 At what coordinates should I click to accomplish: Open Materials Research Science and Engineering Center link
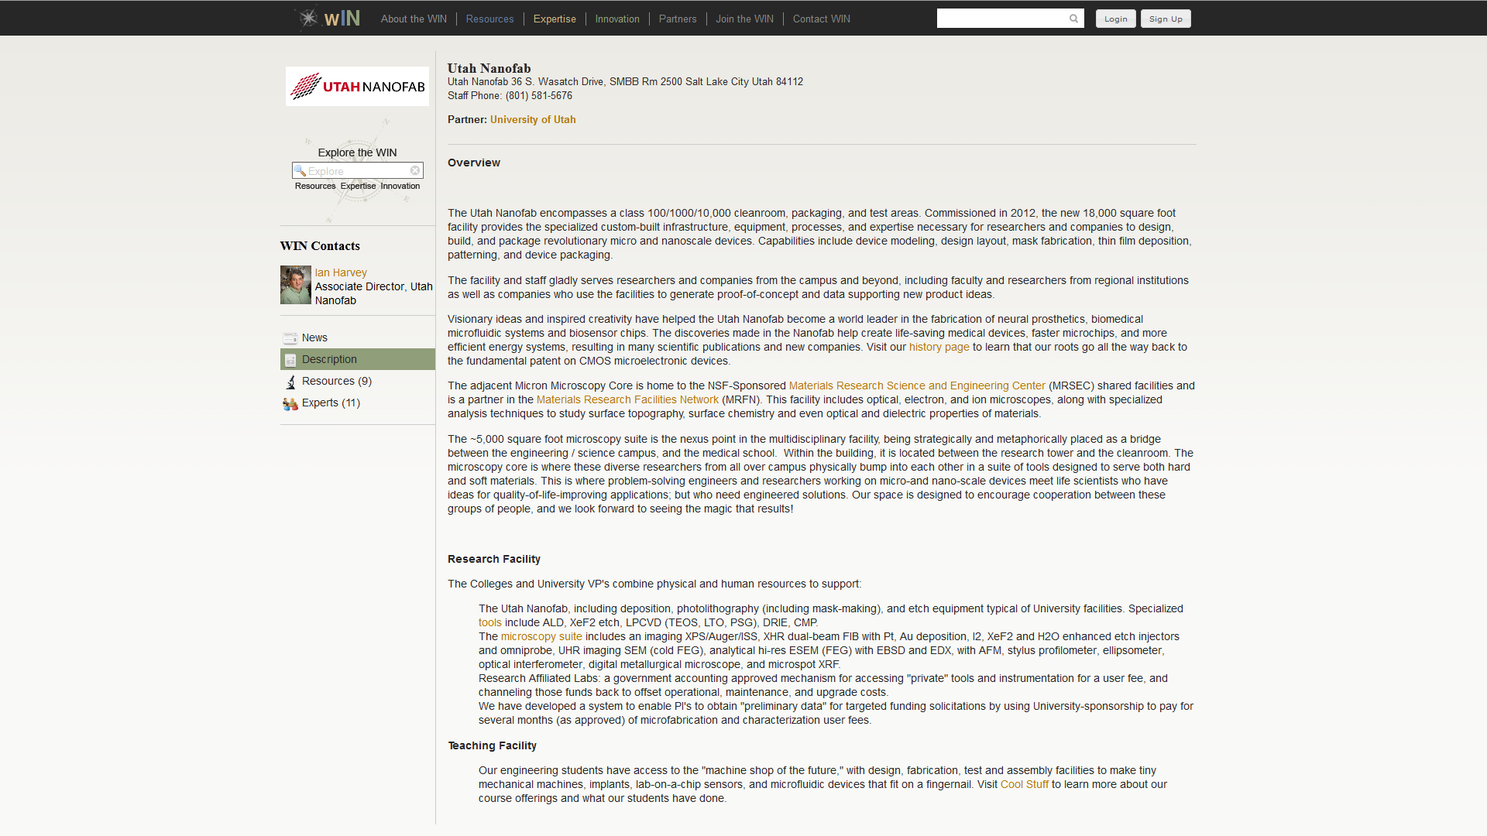[917, 385]
